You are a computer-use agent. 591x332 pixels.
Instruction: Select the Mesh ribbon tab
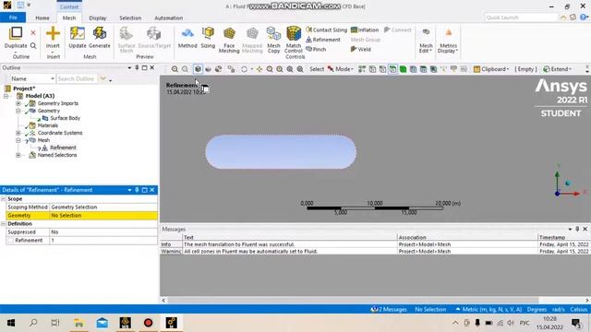coord(69,18)
